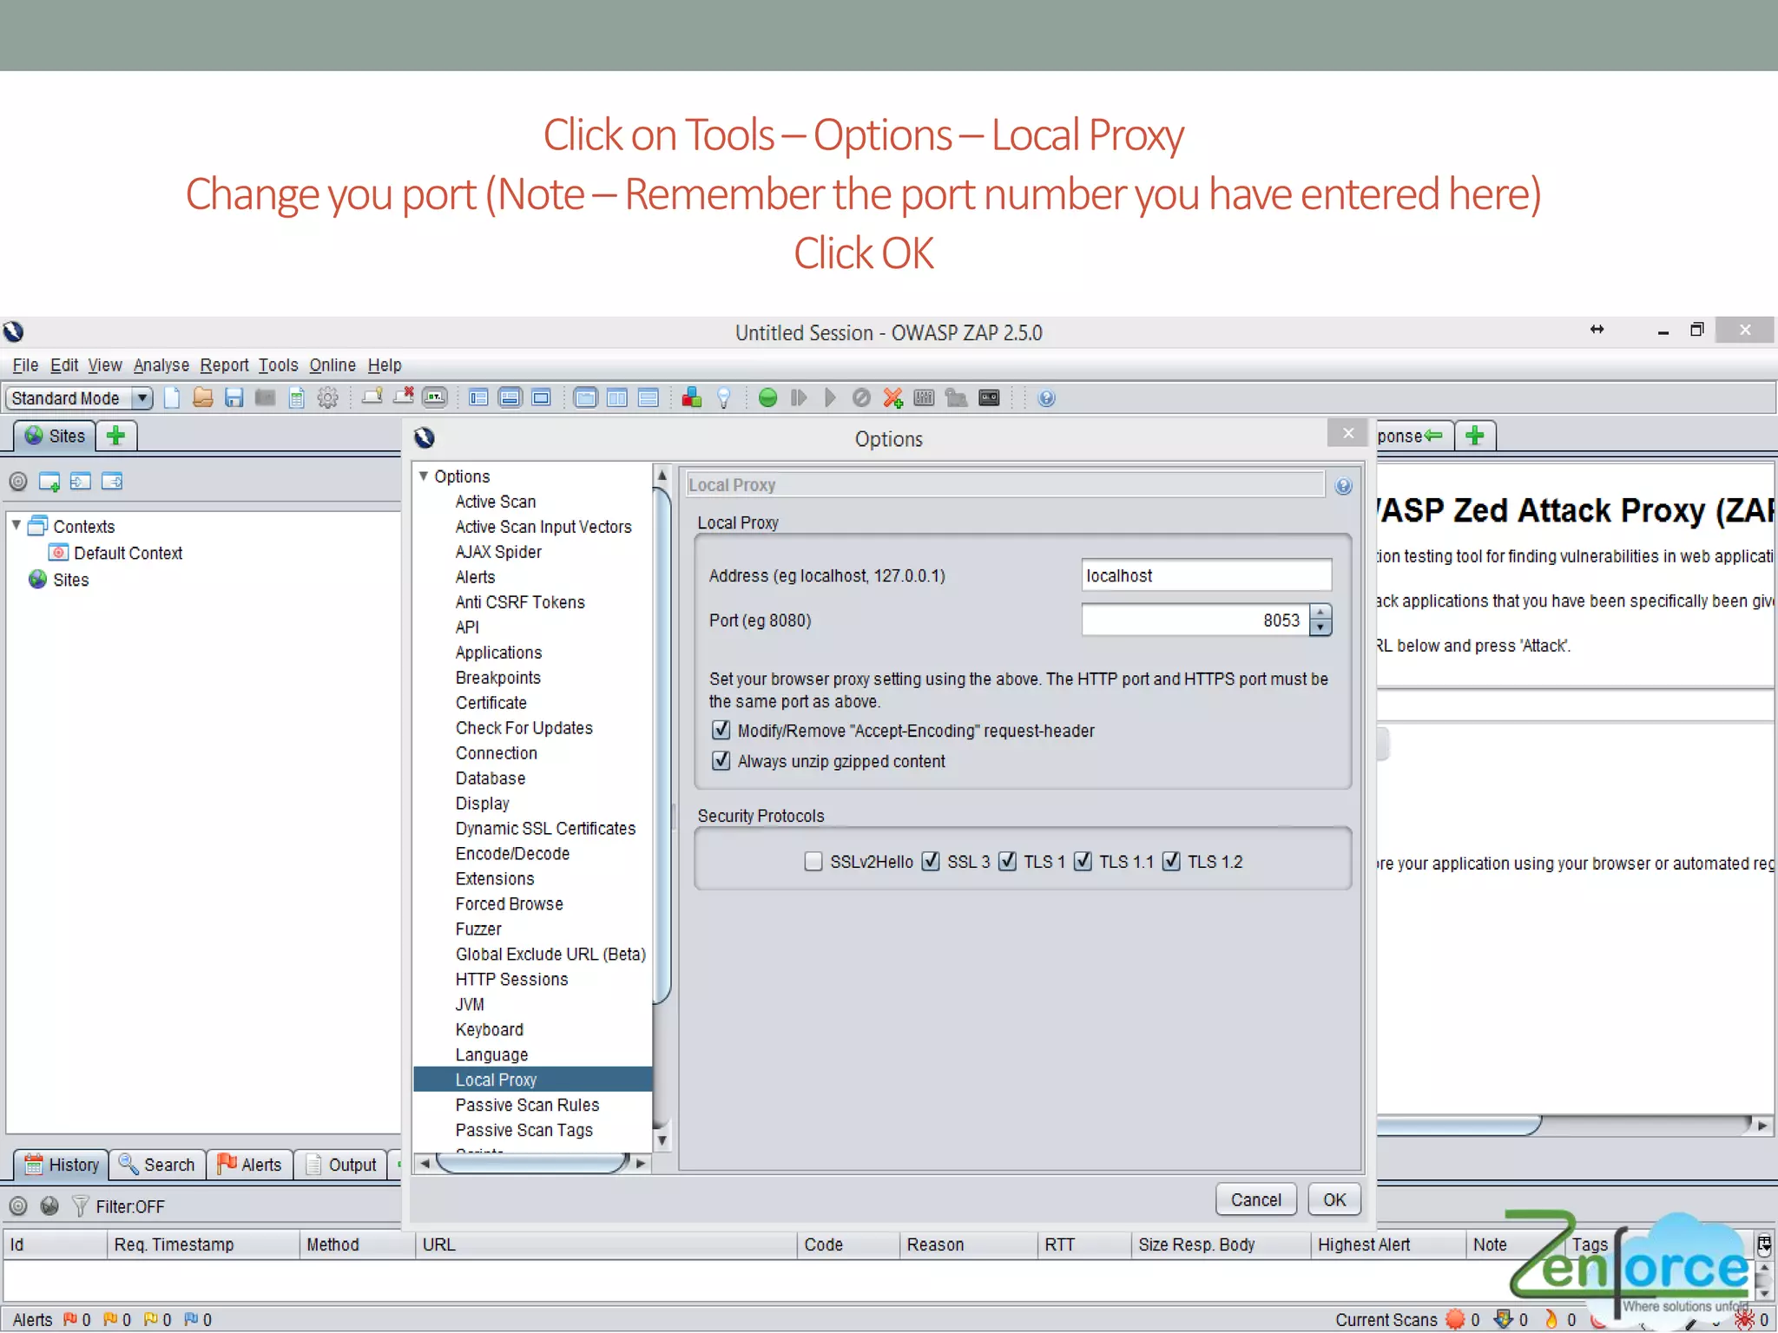Click Cancel in the Options dialog

(1255, 1199)
